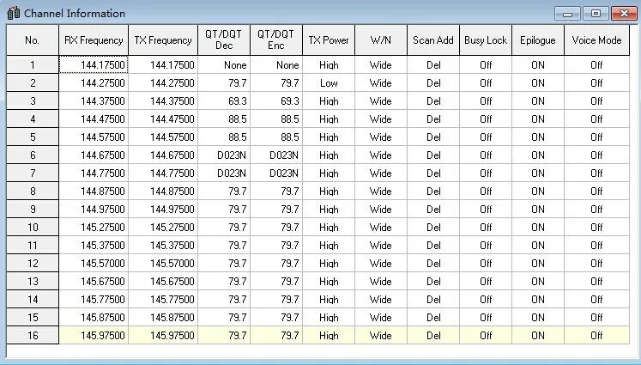The width and height of the screenshot is (641, 365).
Task: Toggle Busy Lock for channel 9
Action: click(x=486, y=209)
